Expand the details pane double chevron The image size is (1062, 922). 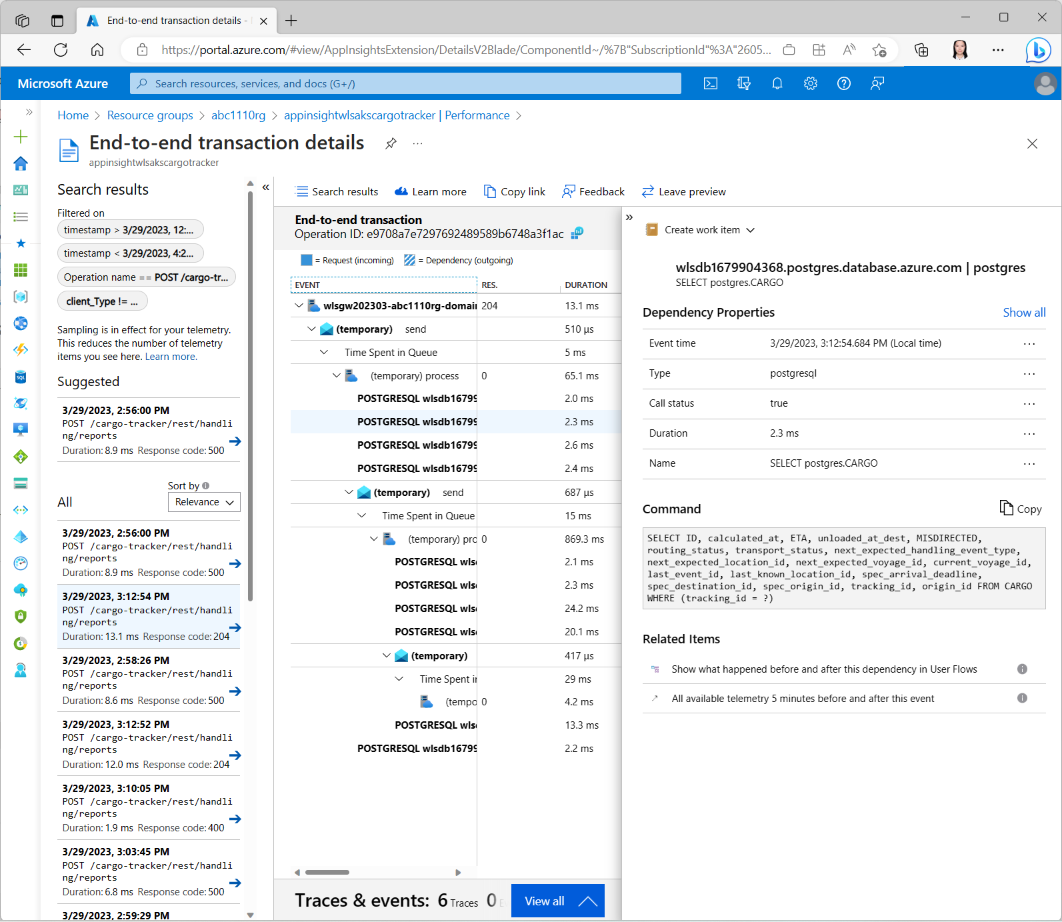click(629, 217)
